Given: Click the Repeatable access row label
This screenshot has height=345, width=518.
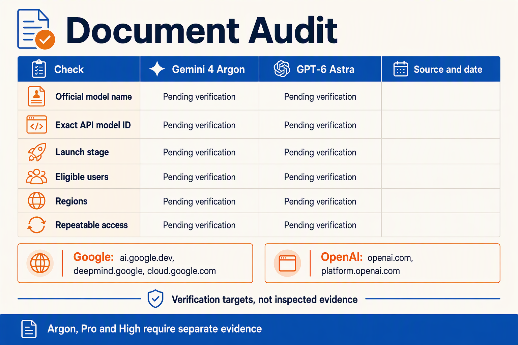Looking at the screenshot, I should pos(92,225).
